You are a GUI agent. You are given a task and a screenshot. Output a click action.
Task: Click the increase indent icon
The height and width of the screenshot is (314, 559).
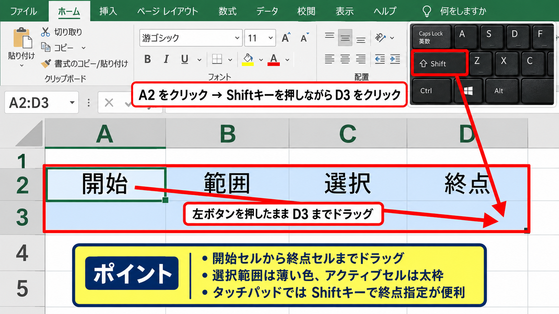click(395, 59)
